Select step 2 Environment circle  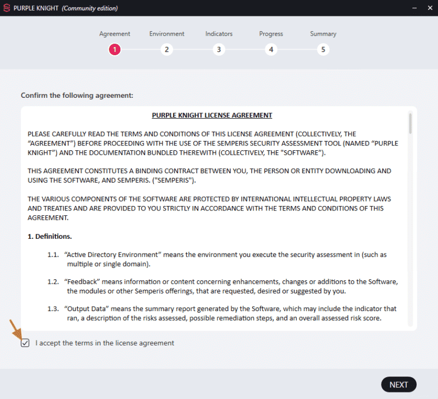167,50
